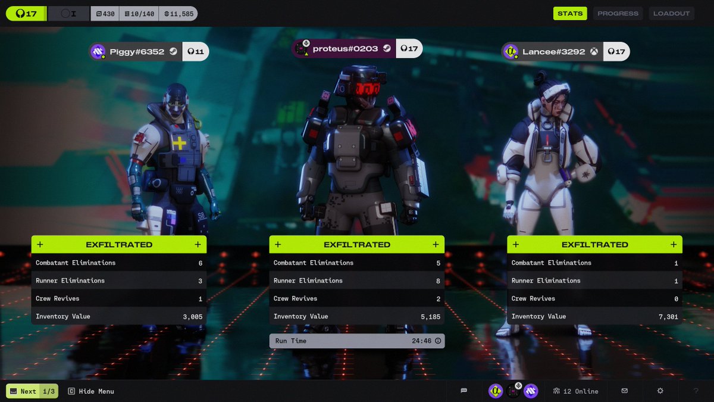Open the settings gear icon
714x402 pixels.
[660, 391]
